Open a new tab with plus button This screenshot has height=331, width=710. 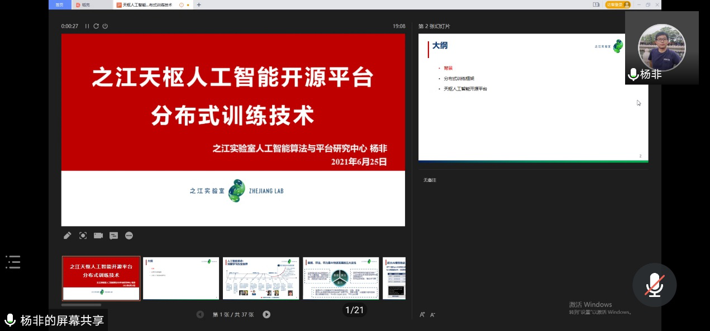(199, 5)
